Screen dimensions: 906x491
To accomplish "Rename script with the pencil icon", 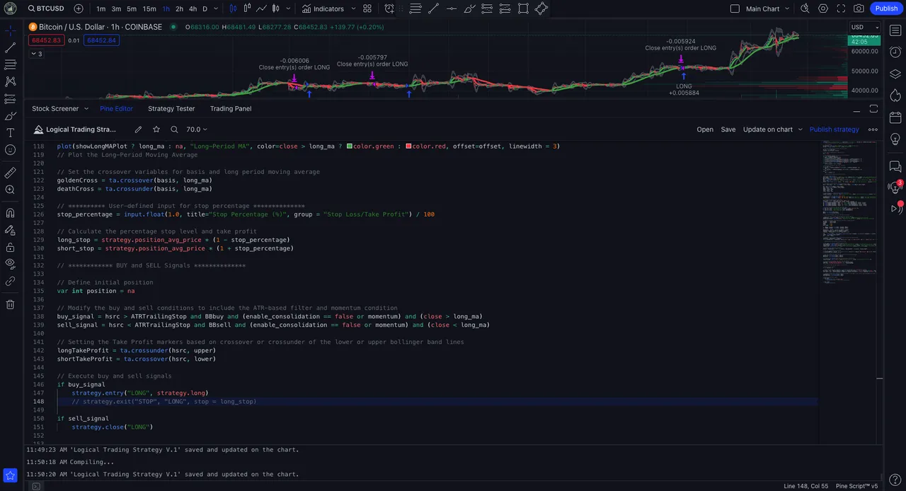I will coord(139,129).
